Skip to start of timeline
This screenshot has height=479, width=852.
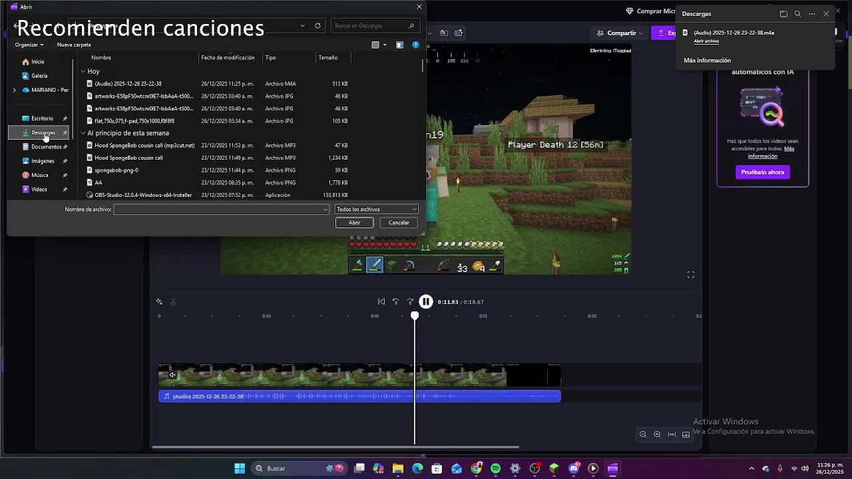click(x=381, y=301)
